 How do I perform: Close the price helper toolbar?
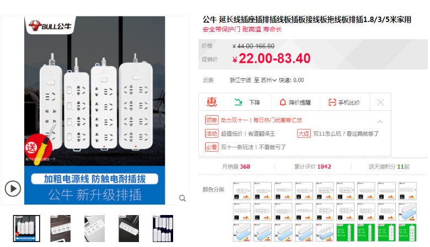[x=380, y=103]
